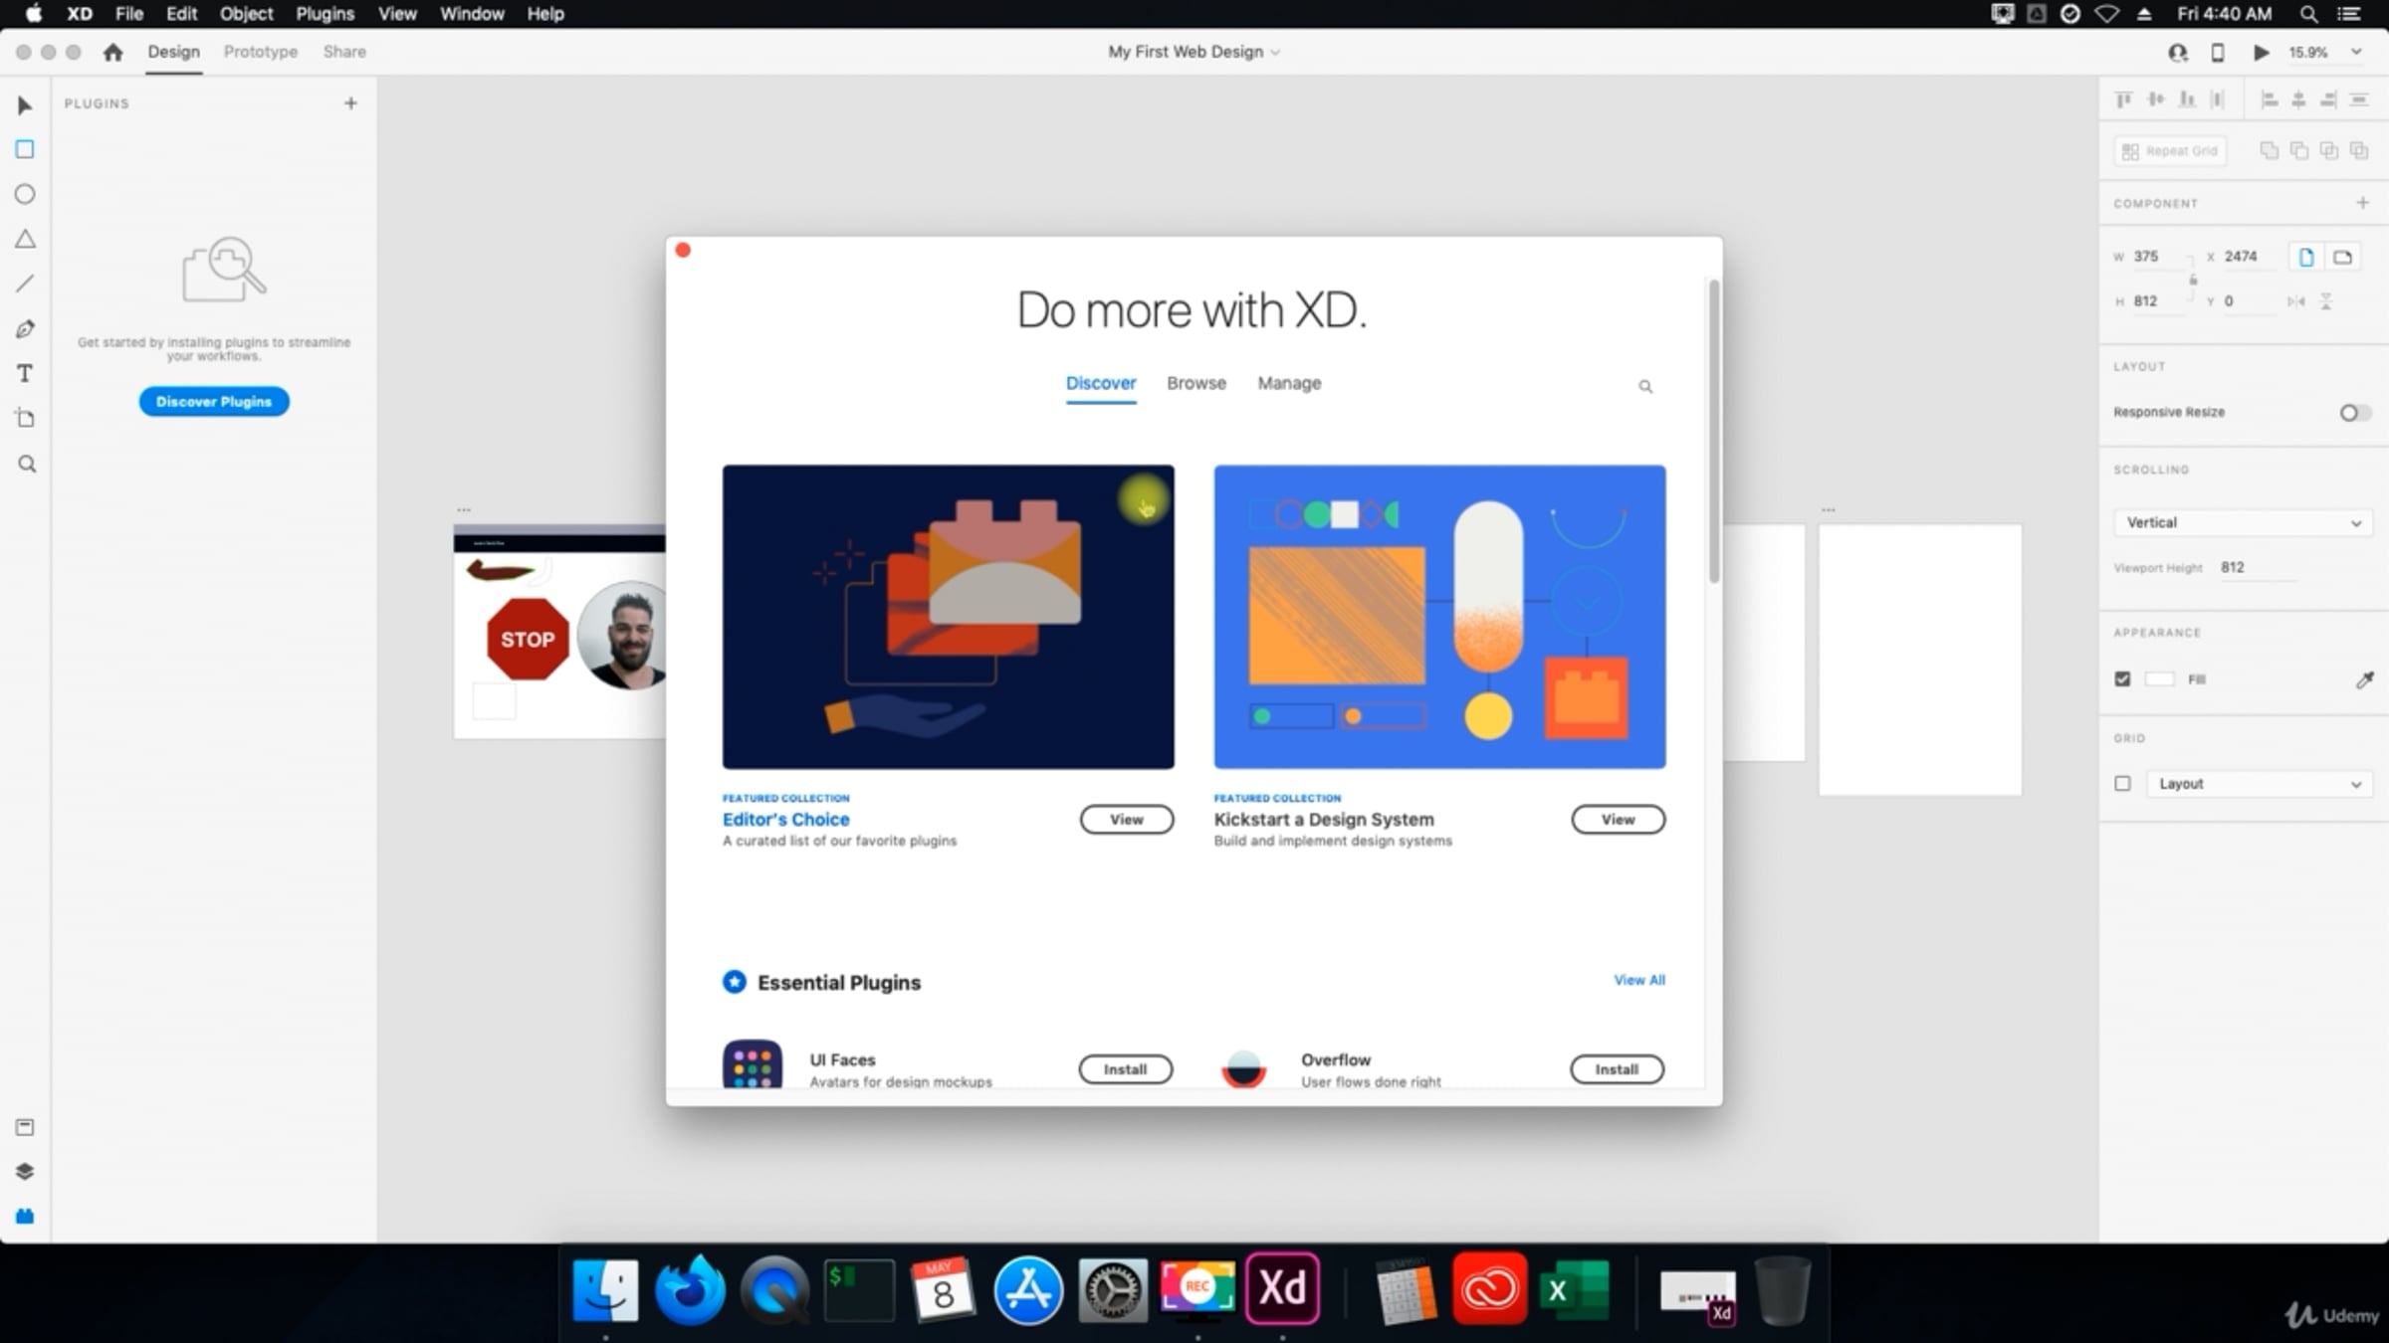
Task: Open Creative Cloud in the Dock
Action: point(1489,1289)
